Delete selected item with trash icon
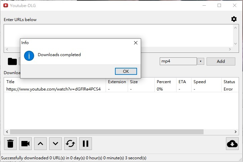This screenshot has height=162, width=243. (x=10, y=144)
